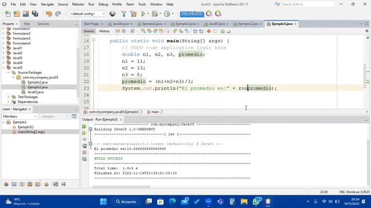Screen dimensions: 371x208
Task: Click the Re-run green arrows icon in Output
Action: coord(84,127)
